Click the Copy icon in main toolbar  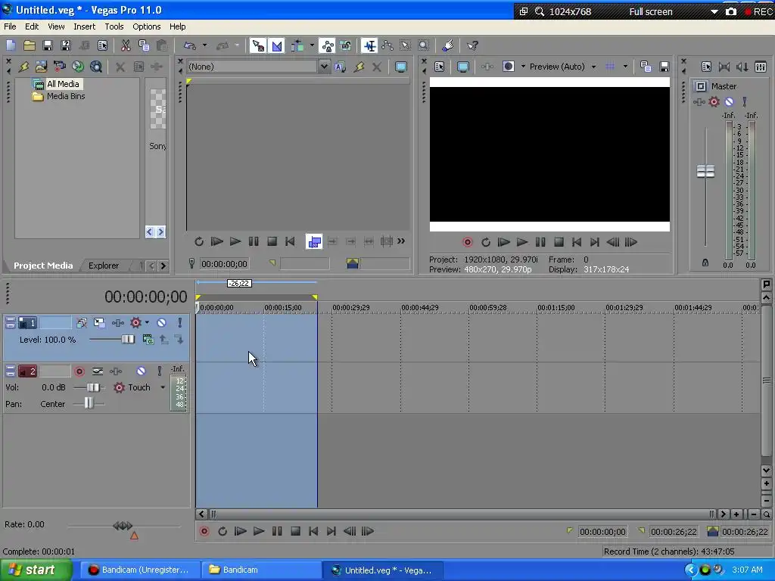[x=144, y=46]
